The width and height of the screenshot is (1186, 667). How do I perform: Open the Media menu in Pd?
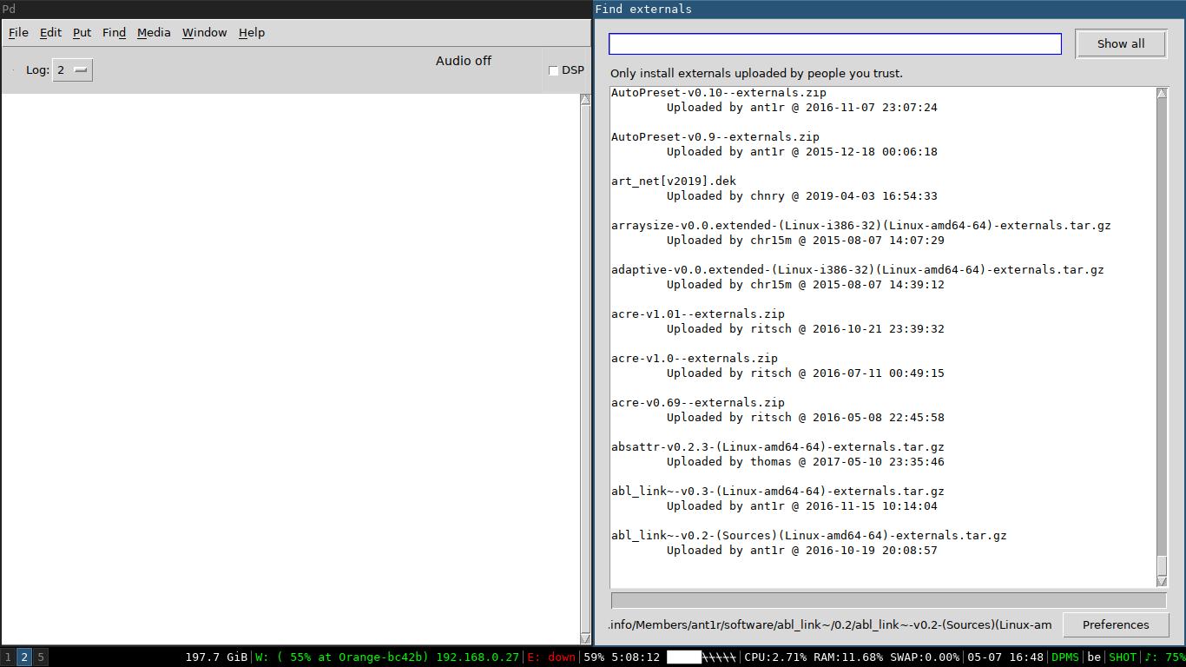click(x=154, y=32)
